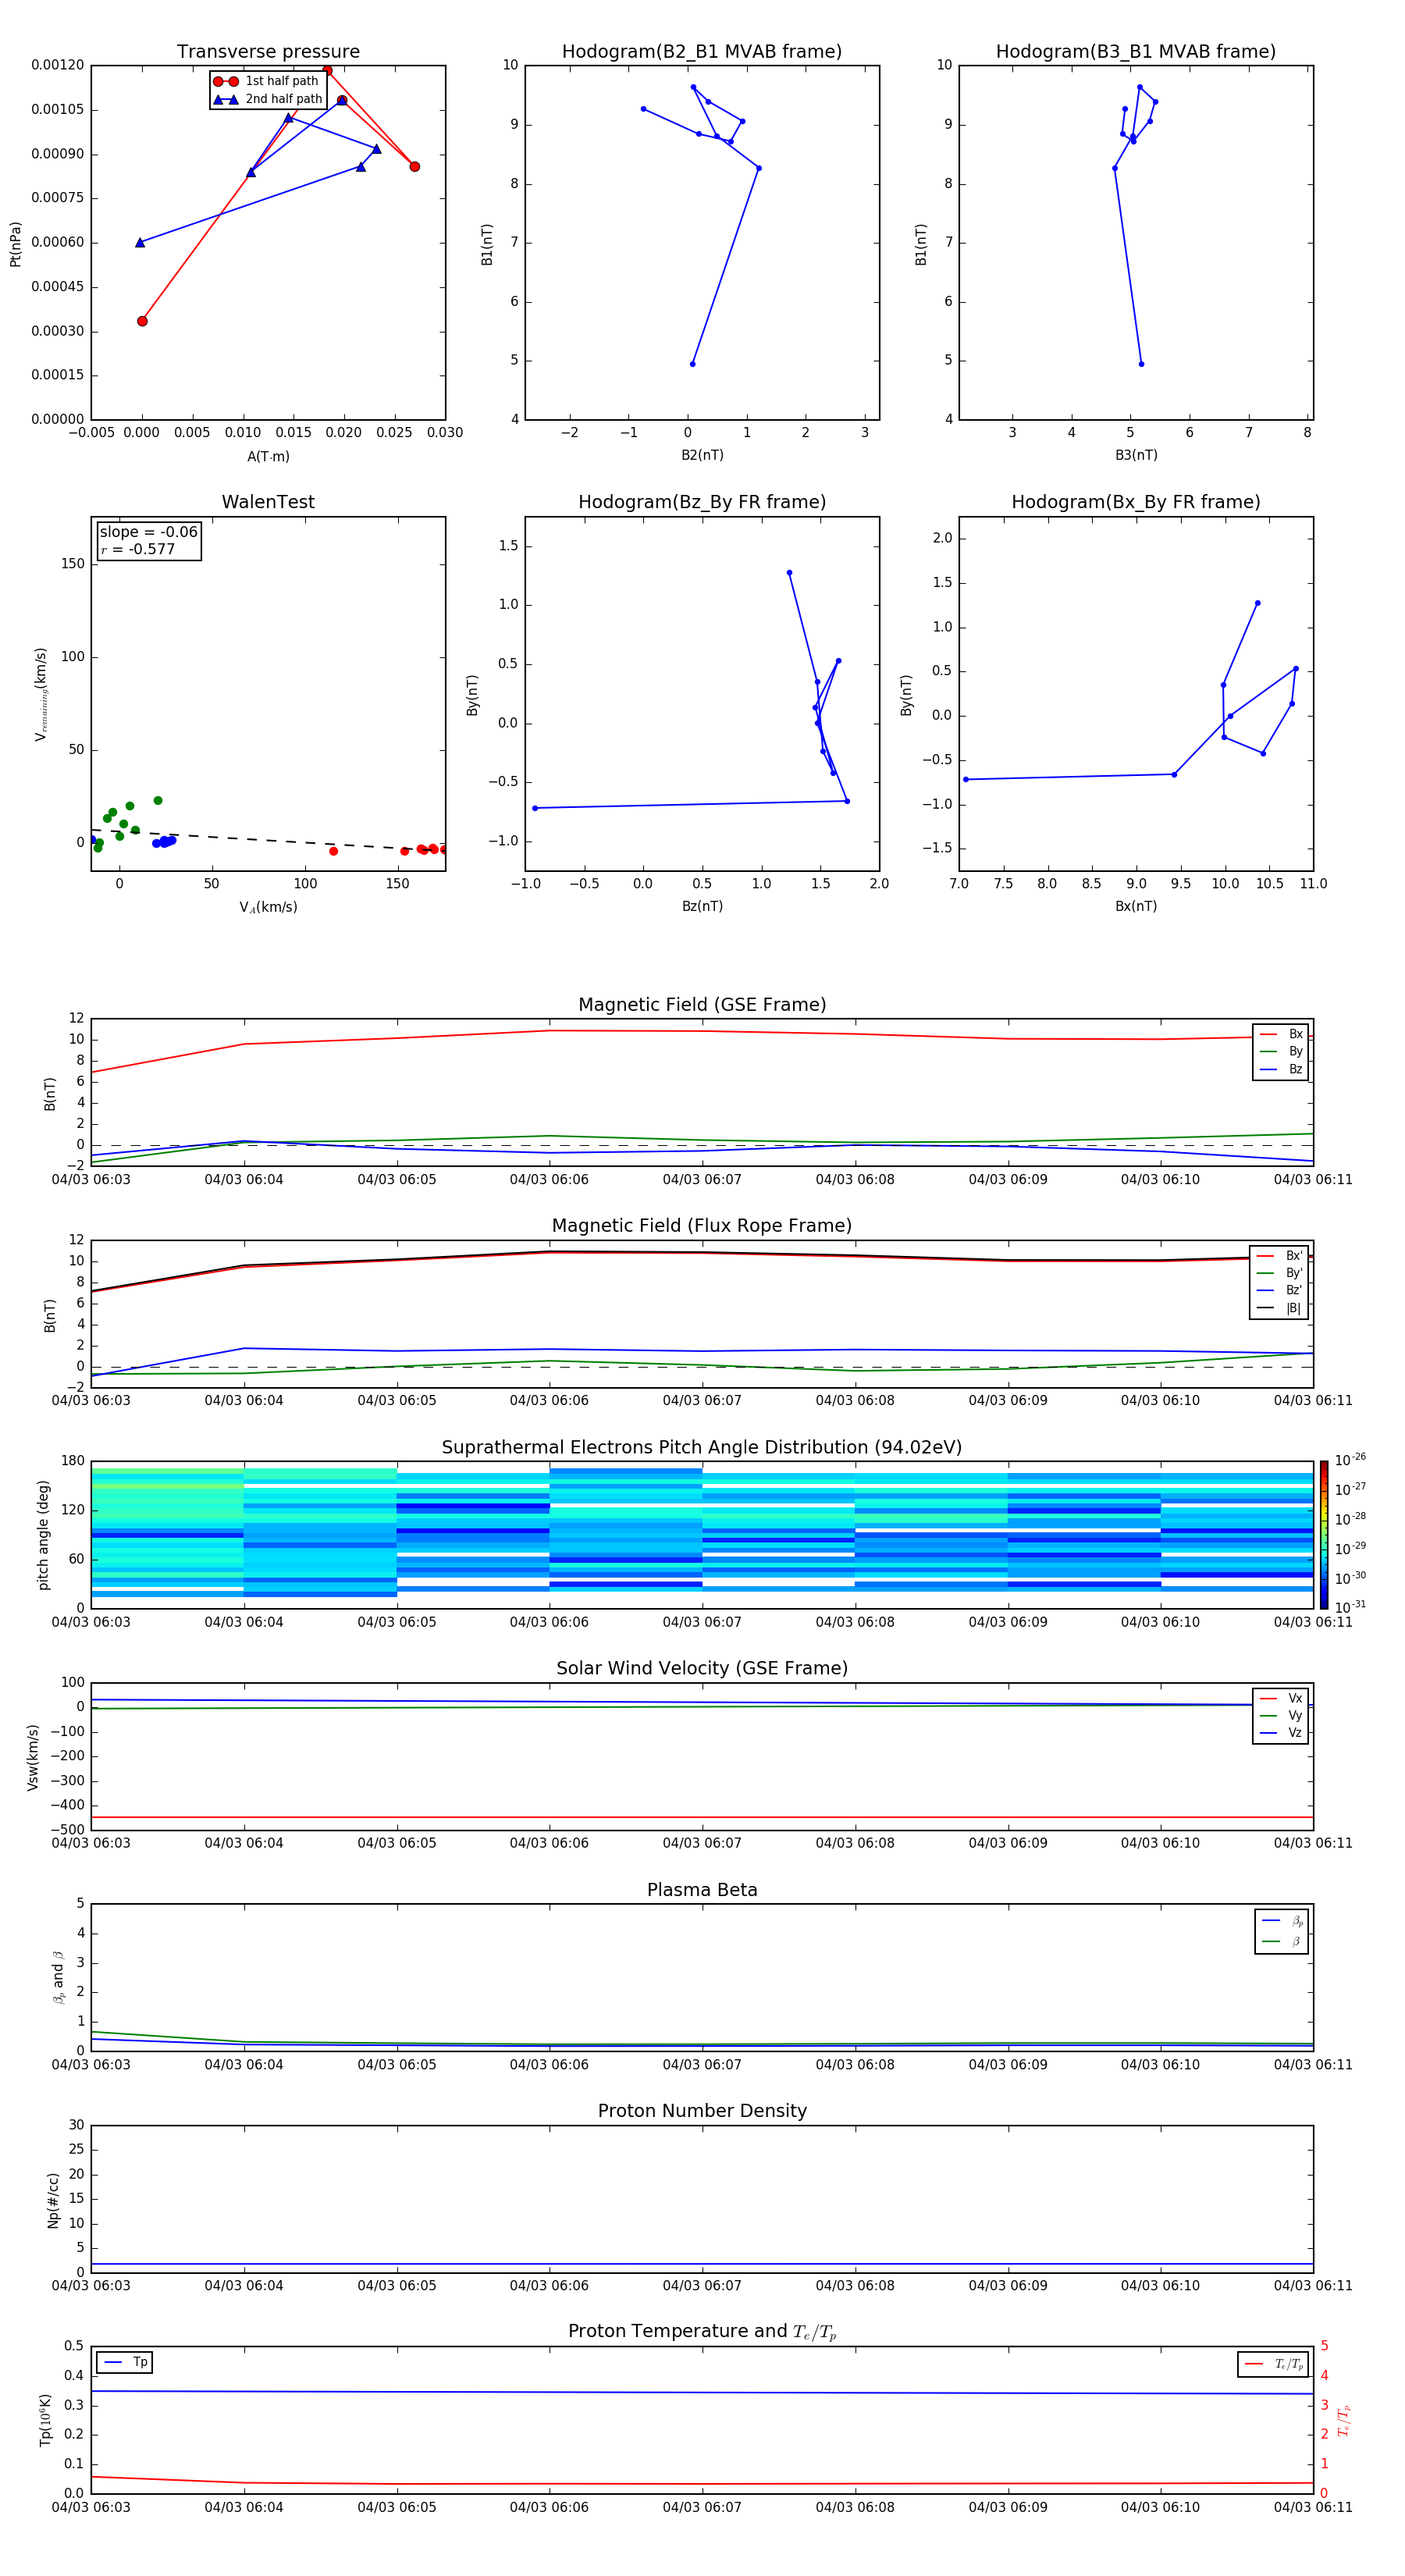Select the "r = -0.577" annotation
The width and height of the screenshot is (1405, 2576).
(137, 550)
